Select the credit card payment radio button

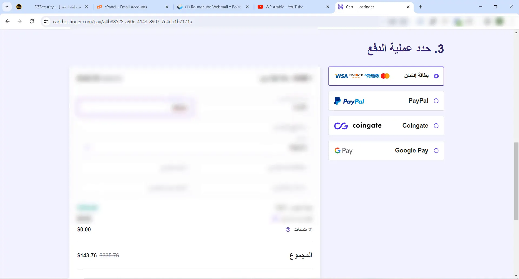436,76
